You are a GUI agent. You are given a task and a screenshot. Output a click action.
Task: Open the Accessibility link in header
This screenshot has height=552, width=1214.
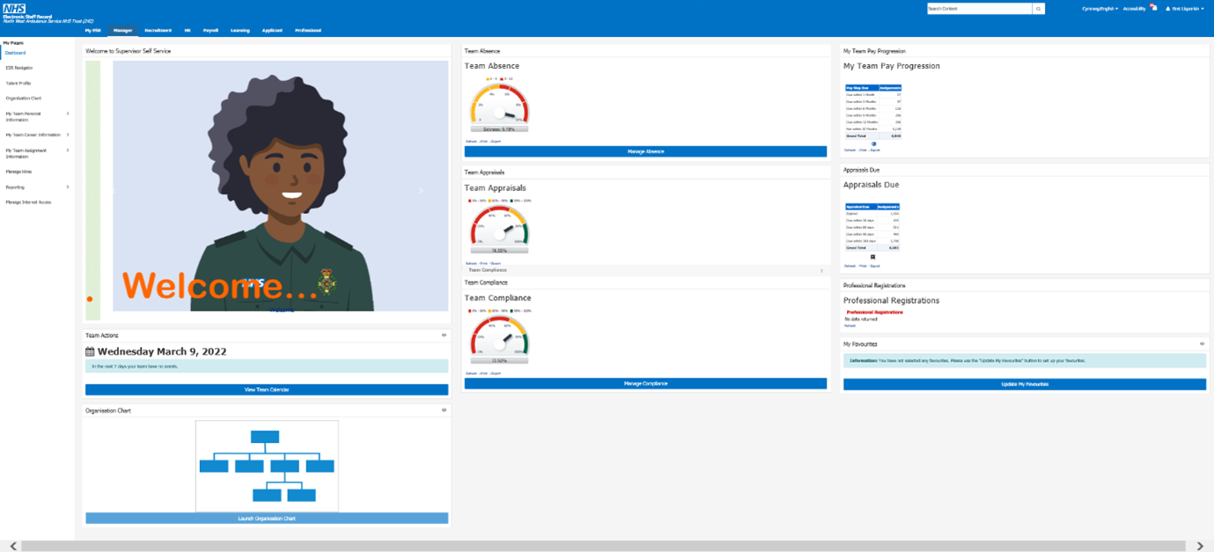1134,9
